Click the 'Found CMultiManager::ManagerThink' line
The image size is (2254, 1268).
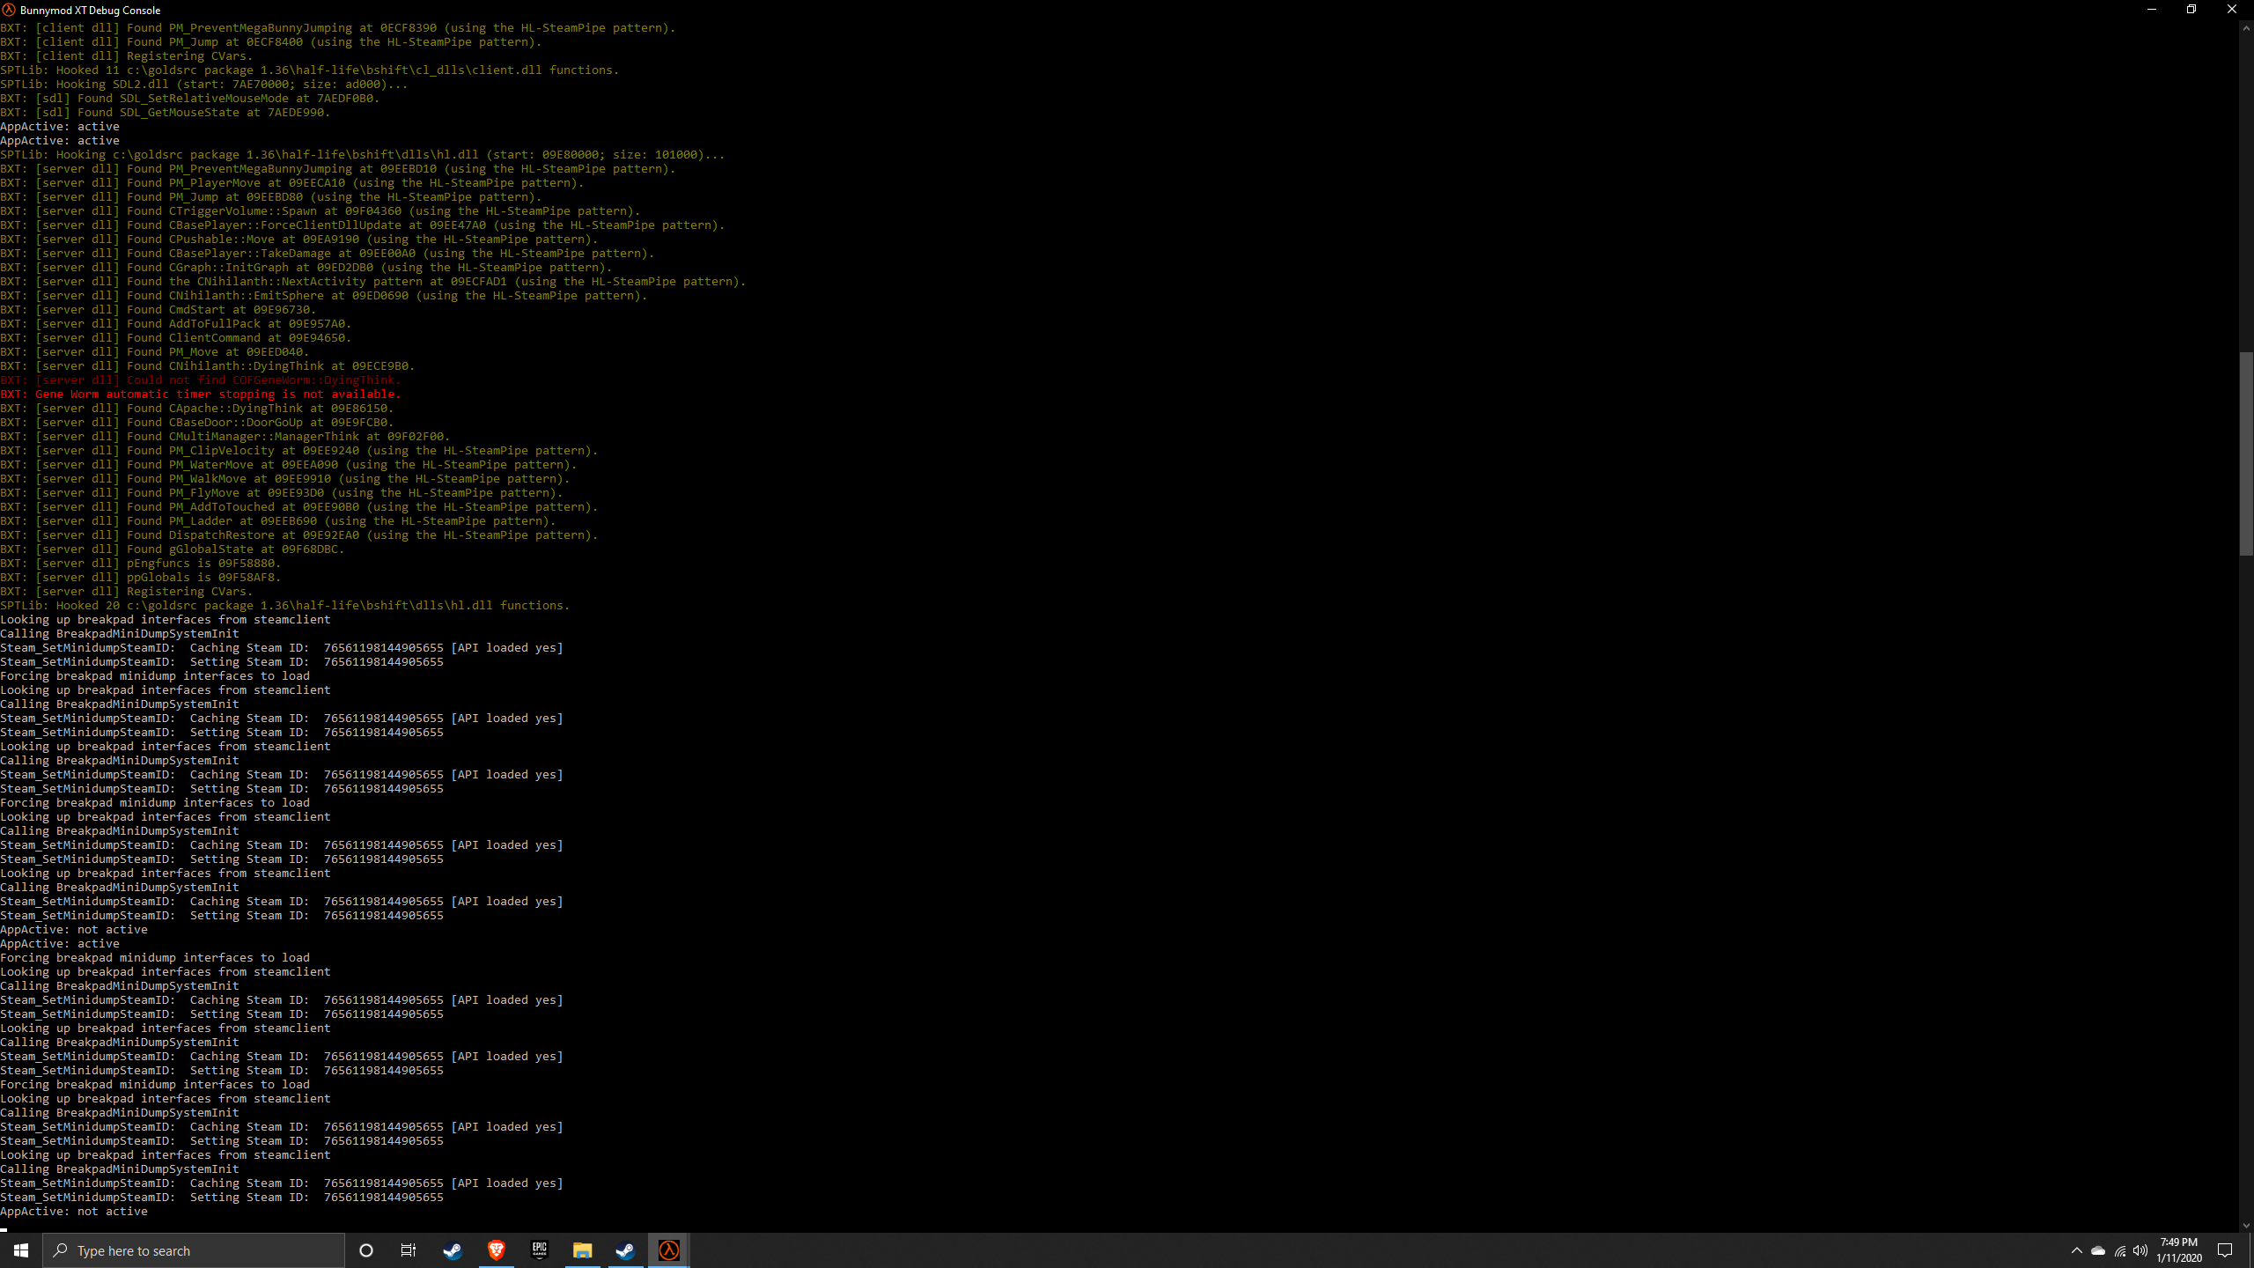click(x=225, y=437)
